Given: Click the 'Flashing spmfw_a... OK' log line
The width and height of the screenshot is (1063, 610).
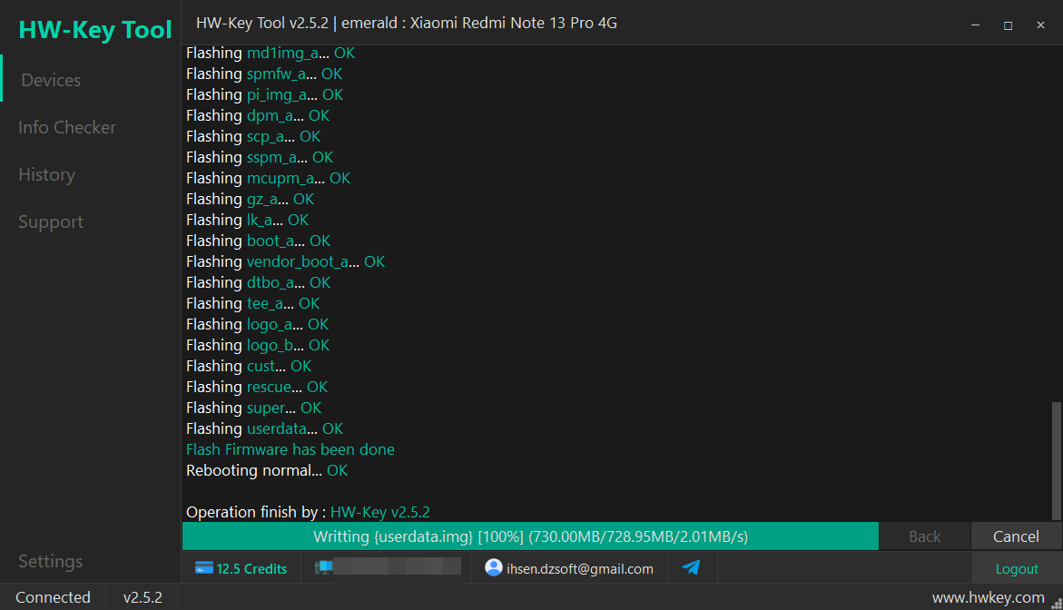Looking at the screenshot, I should click(x=264, y=74).
